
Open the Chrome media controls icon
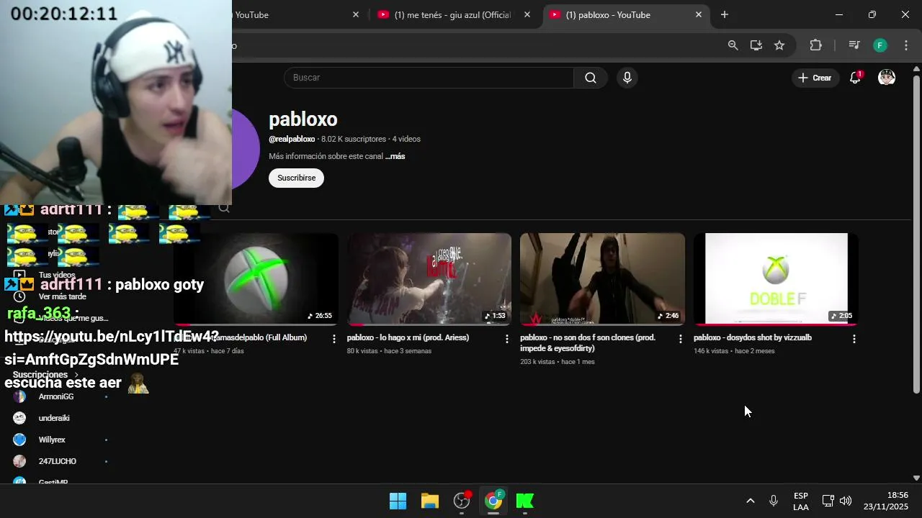click(854, 45)
